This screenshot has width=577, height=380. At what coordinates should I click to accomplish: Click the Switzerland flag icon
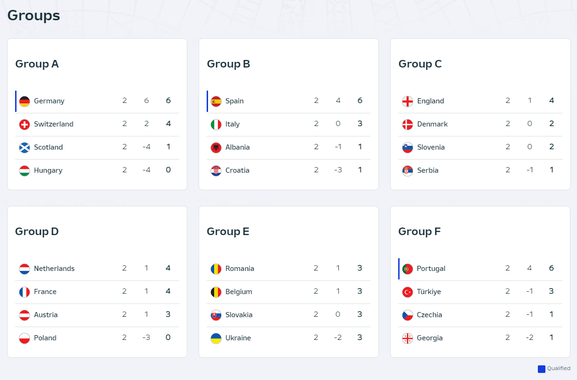pyautogui.click(x=25, y=125)
